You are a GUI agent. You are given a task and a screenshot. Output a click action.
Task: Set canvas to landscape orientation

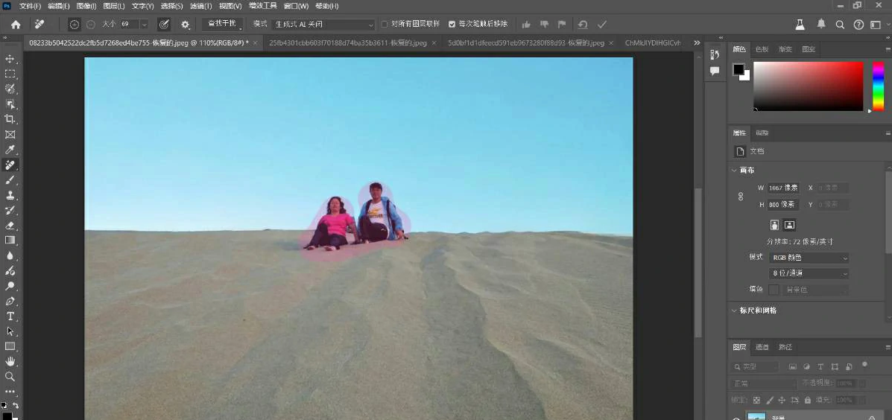(789, 224)
